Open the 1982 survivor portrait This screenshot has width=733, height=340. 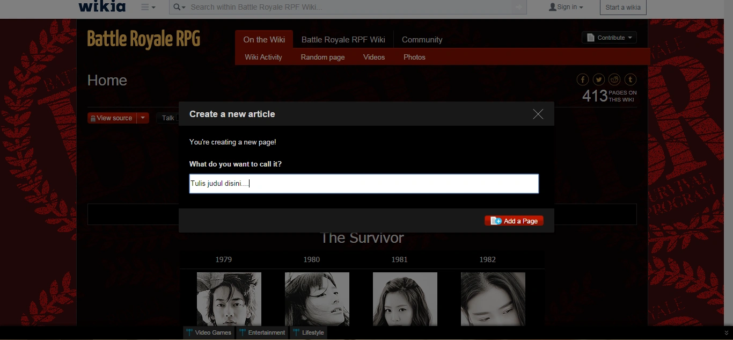(x=493, y=299)
